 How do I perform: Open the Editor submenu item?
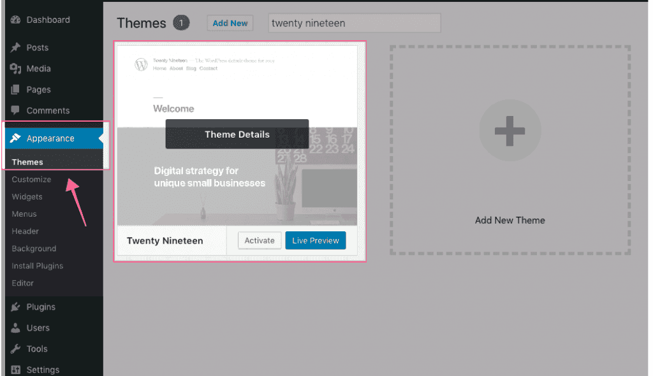(x=22, y=283)
